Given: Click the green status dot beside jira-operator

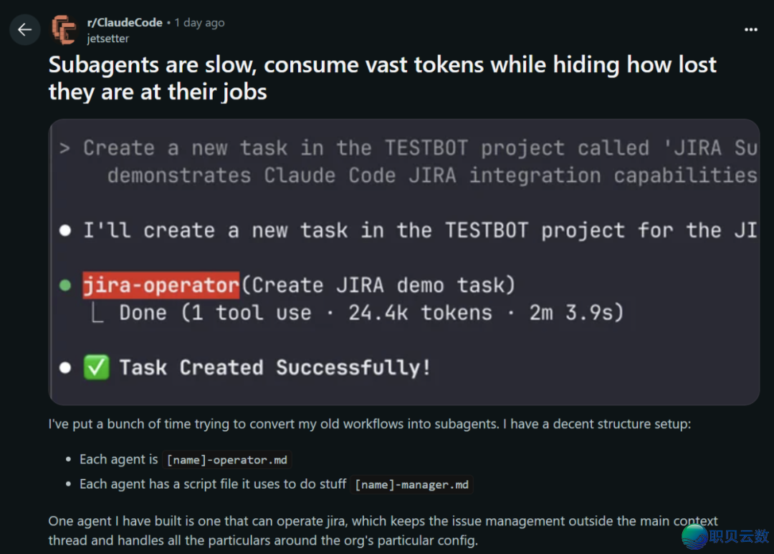Looking at the screenshot, I should tap(65, 286).
